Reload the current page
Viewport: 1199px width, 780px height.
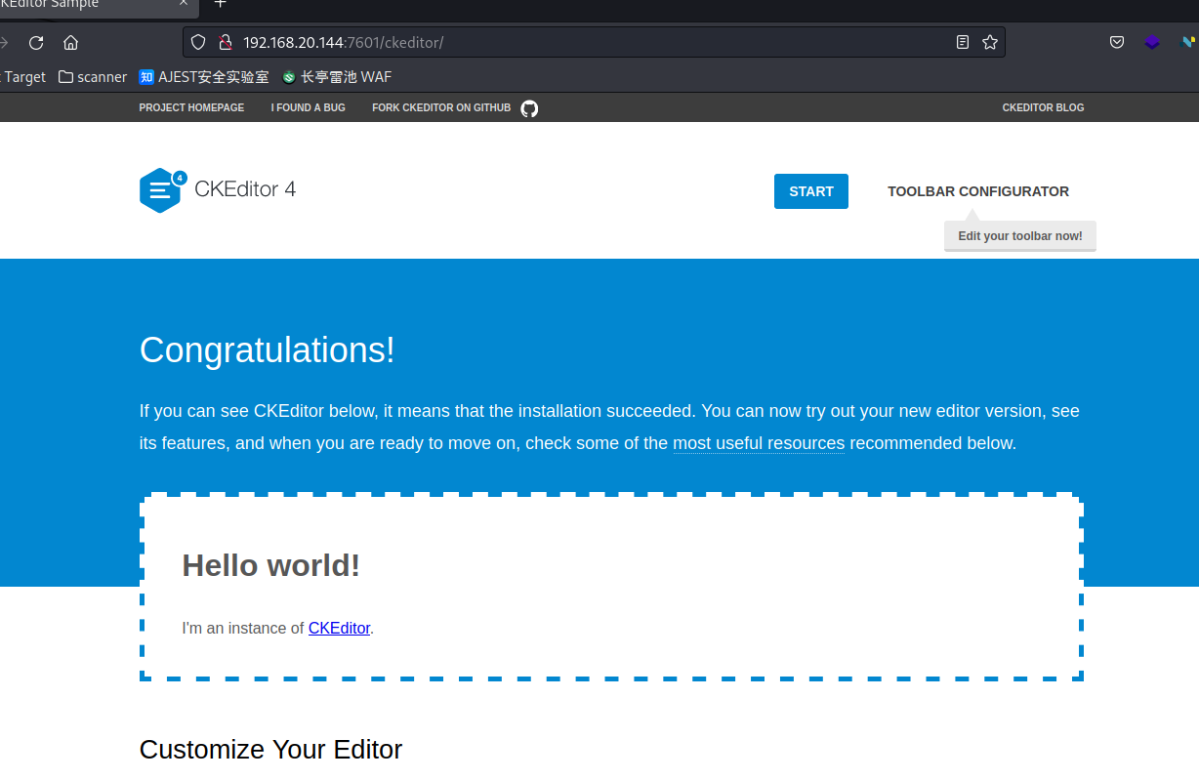[36, 43]
